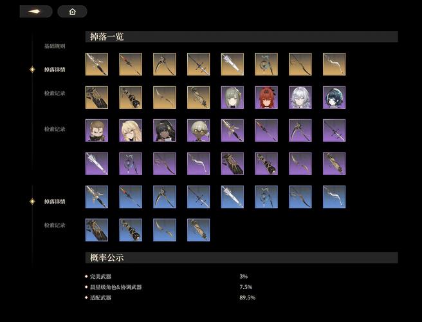Select the purple curved feather blade icon
422x322 pixels.
tap(300, 164)
